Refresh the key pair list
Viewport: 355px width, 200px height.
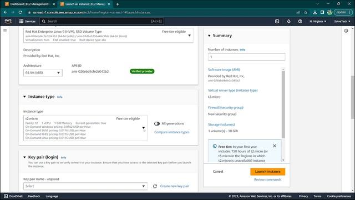(155, 186)
